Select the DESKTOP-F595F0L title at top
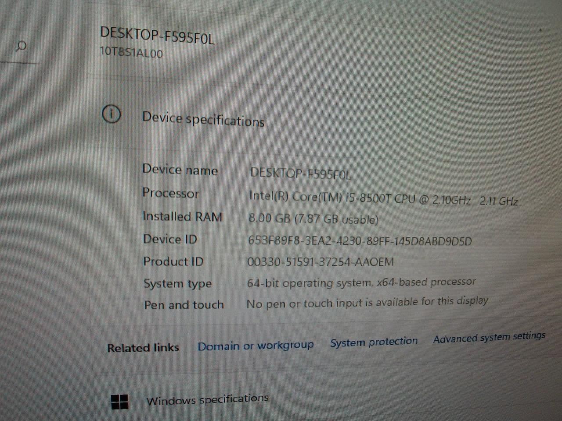 157,35
